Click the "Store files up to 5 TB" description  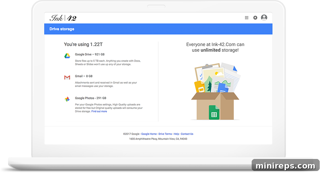108,62
